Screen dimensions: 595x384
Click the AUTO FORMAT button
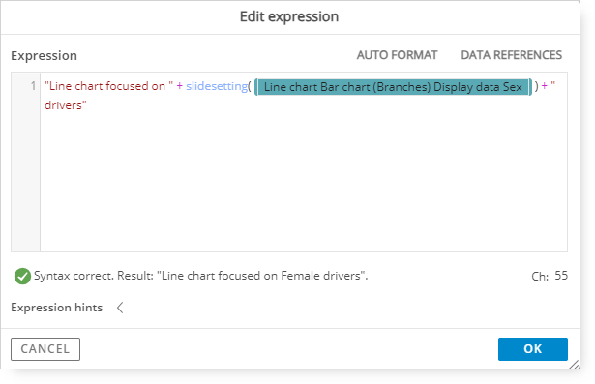pos(397,55)
